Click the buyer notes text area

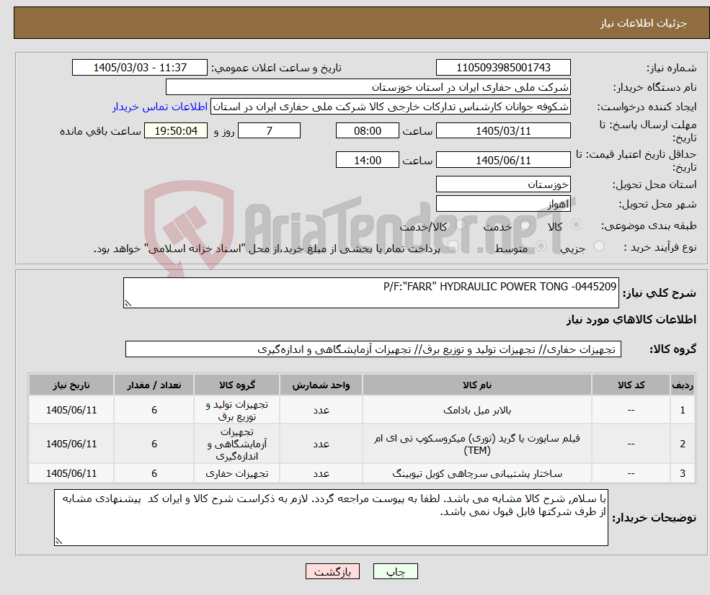[x=331, y=517]
